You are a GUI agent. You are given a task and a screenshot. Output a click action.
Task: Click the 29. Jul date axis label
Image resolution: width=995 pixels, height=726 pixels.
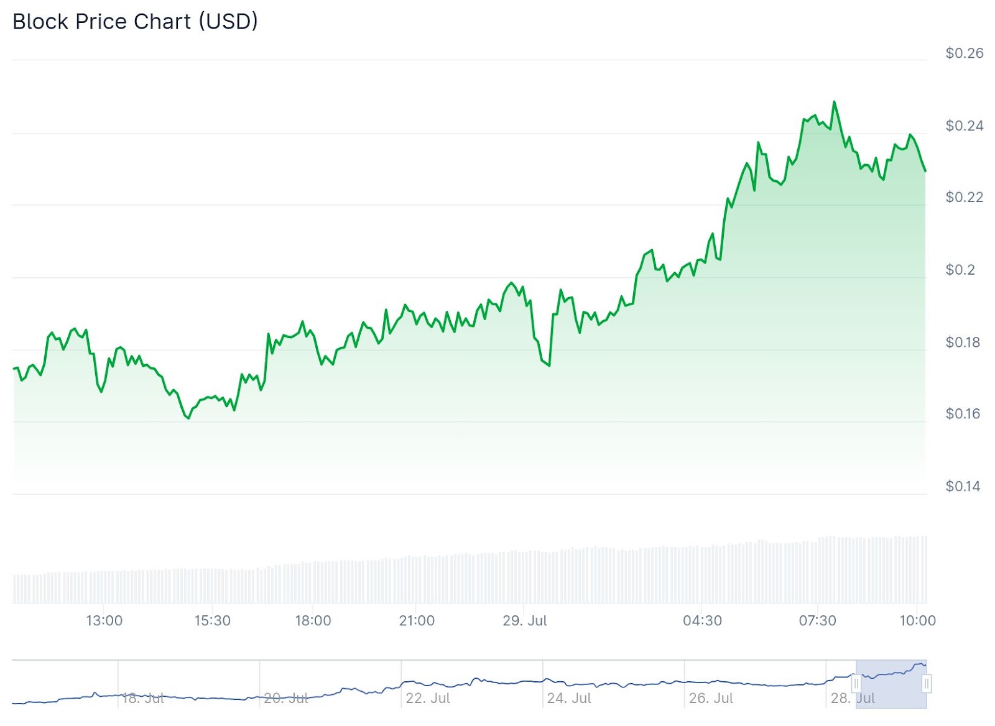click(x=525, y=620)
